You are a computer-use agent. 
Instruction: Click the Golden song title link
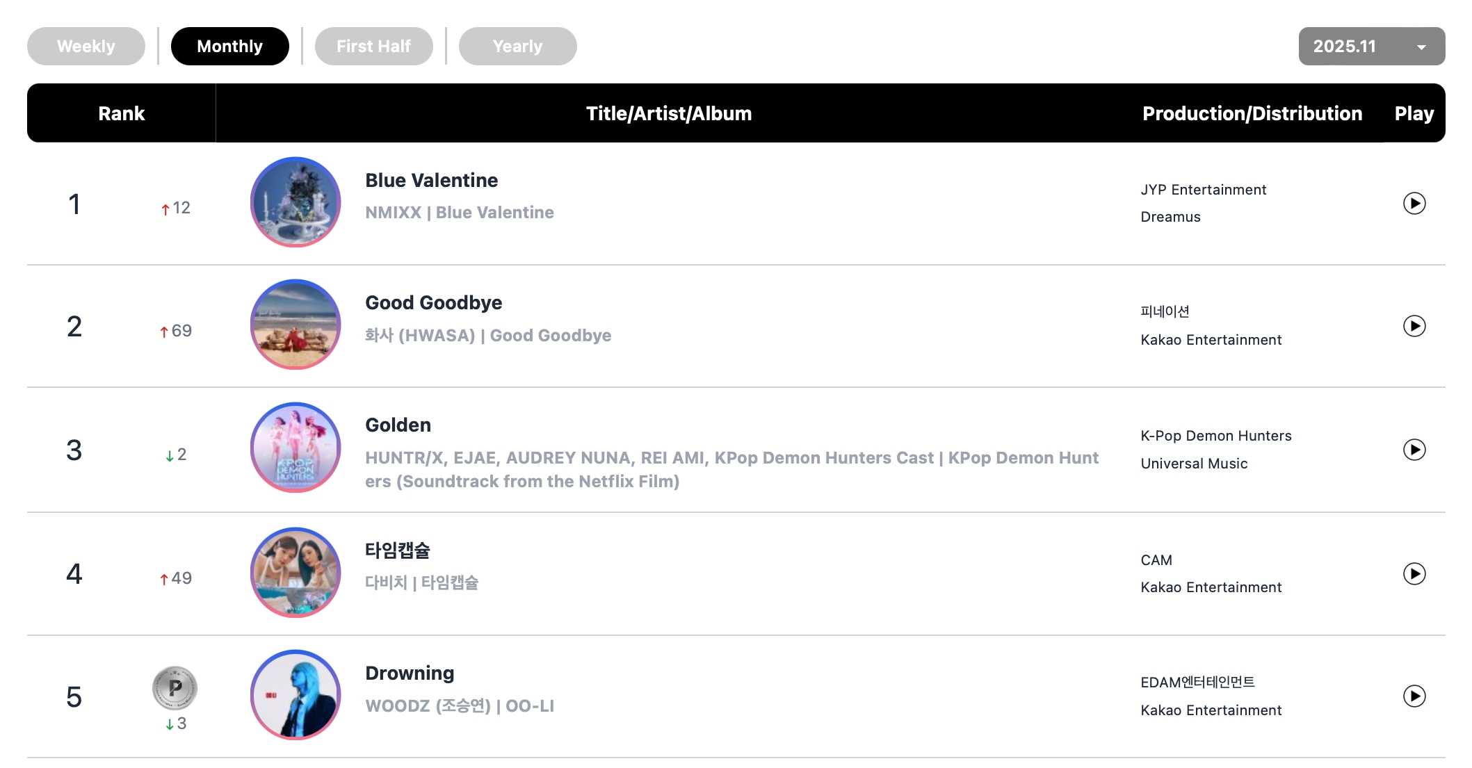point(398,425)
